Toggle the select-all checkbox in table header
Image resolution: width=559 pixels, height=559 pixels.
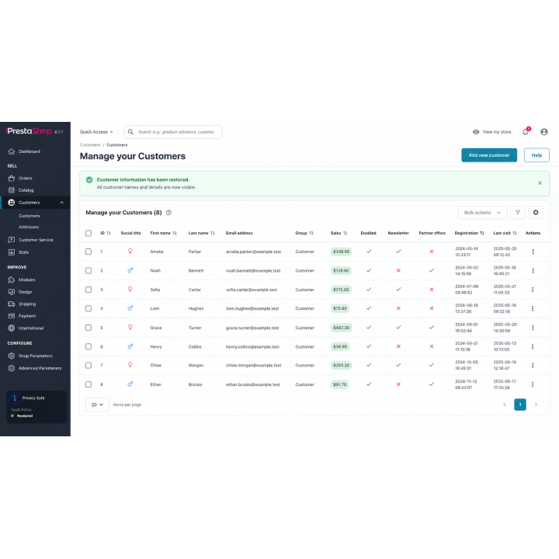(x=89, y=233)
